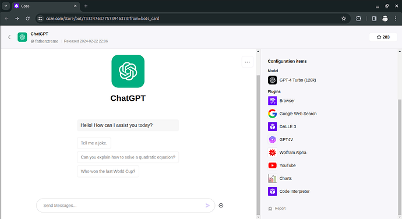Open the Report link text

click(280, 209)
